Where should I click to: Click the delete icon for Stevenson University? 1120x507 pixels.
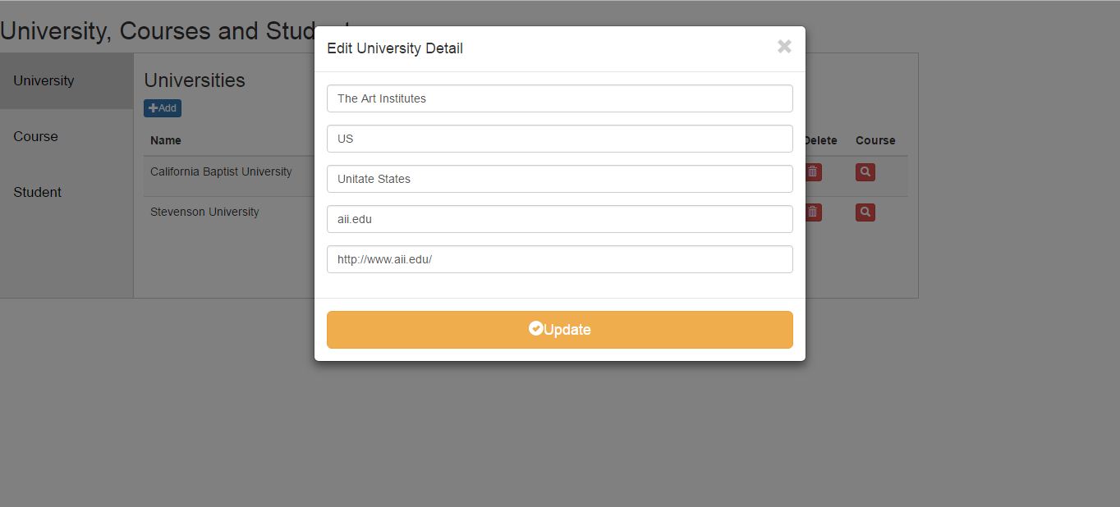811,212
